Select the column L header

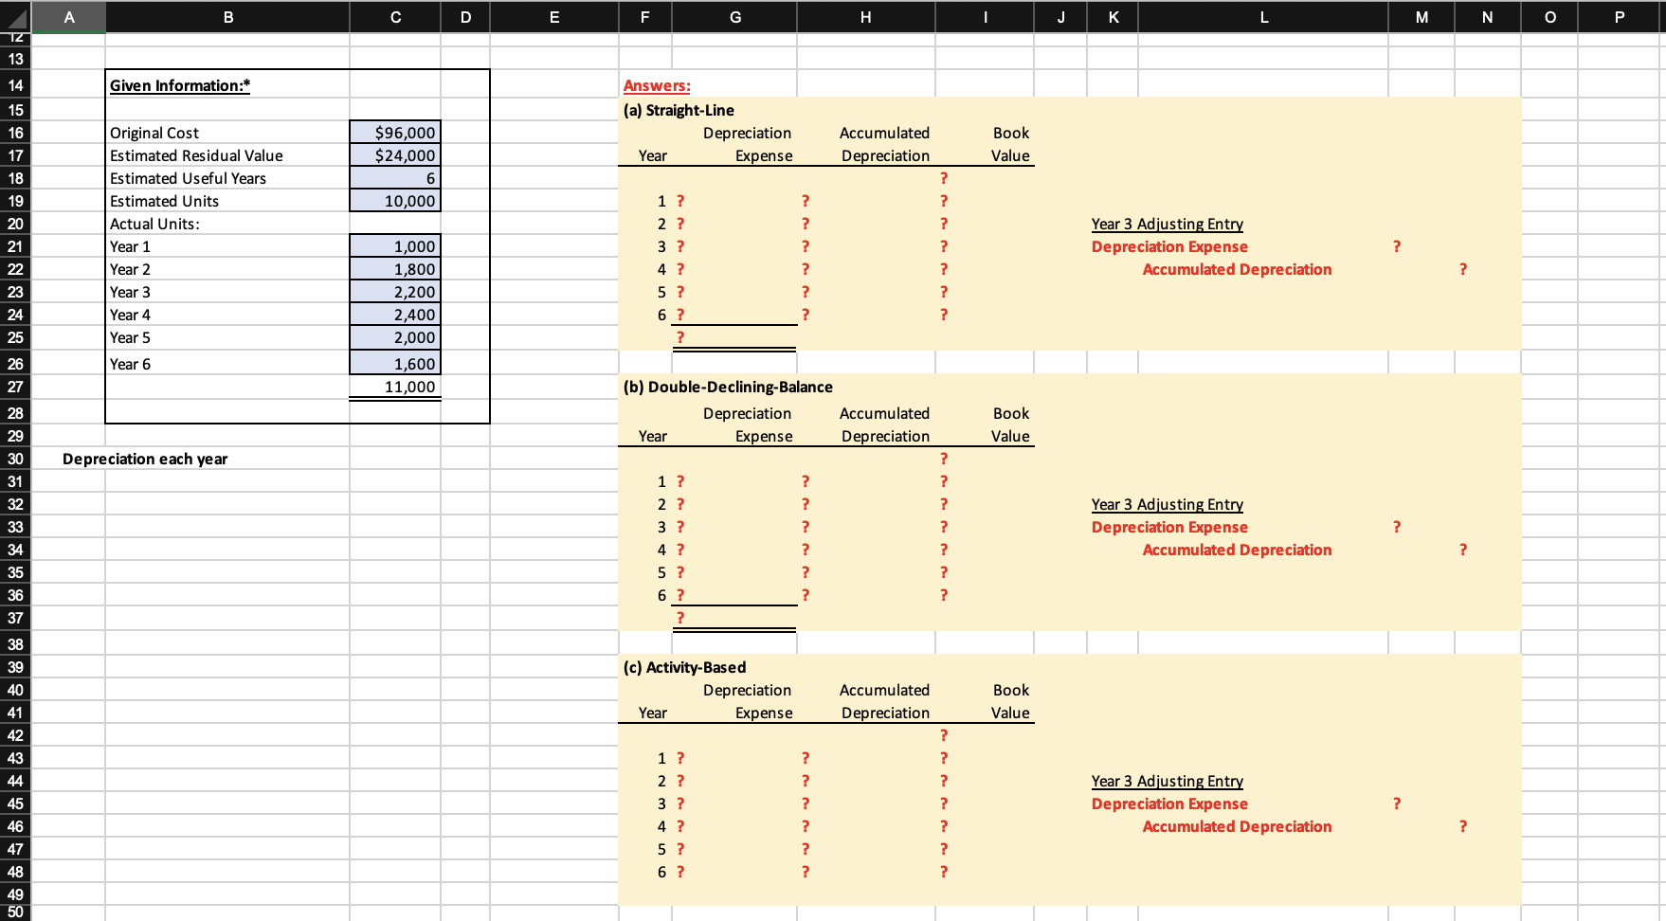(1264, 16)
